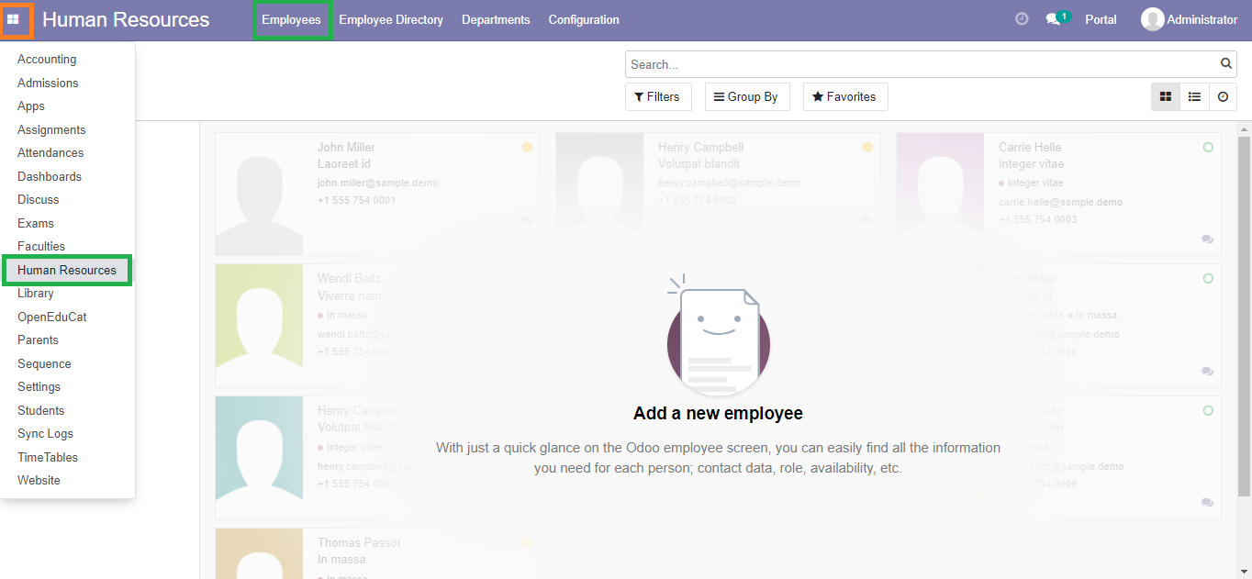Click chat icon on Carrie Helle card
This screenshot has height=579, width=1252.
pos(1207,239)
